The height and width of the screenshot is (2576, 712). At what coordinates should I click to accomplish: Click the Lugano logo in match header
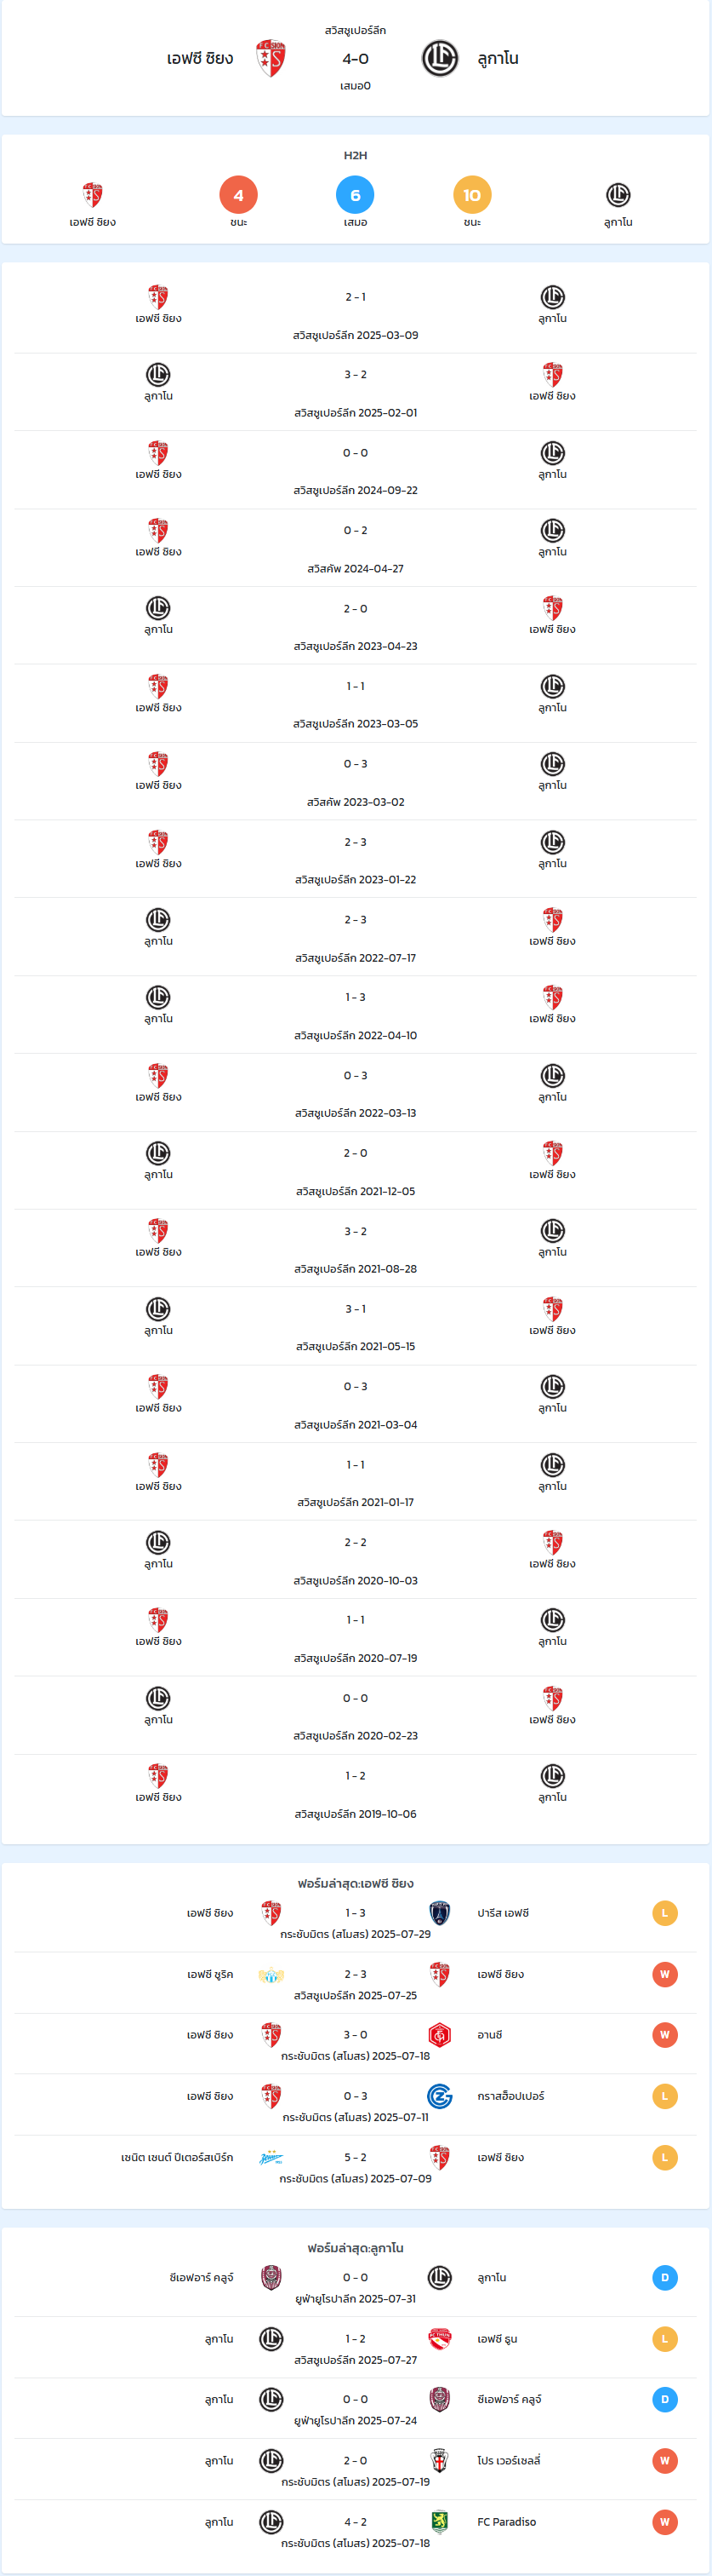(440, 59)
